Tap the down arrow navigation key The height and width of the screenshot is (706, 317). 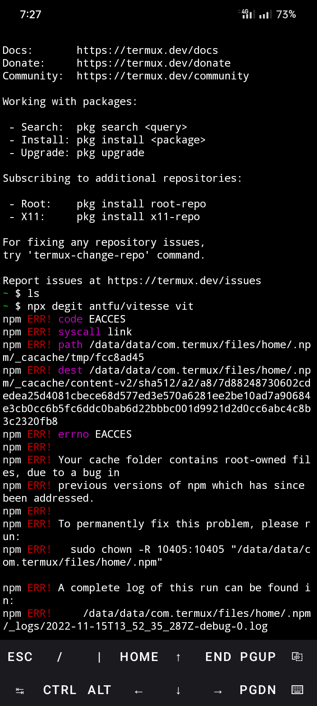point(178,690)
